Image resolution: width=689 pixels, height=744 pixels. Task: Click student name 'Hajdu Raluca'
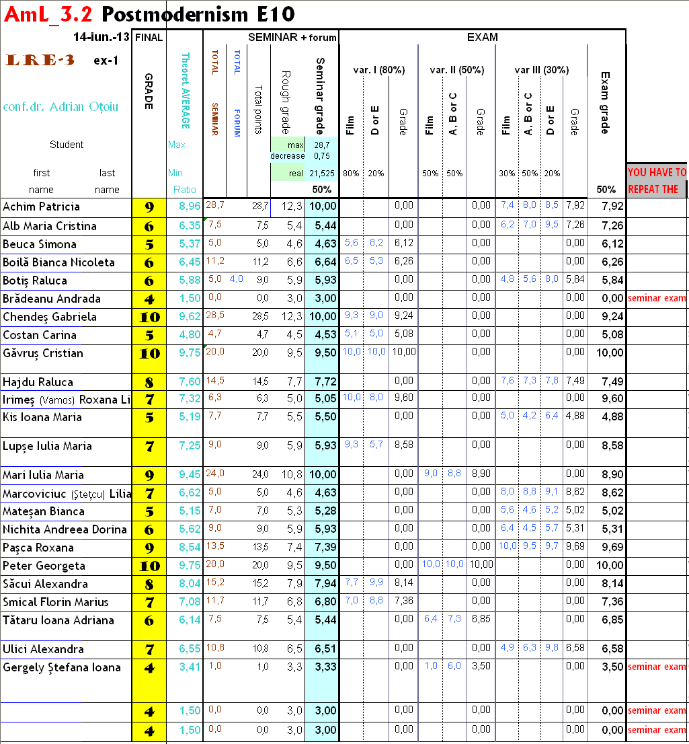(x=38, y=383)
